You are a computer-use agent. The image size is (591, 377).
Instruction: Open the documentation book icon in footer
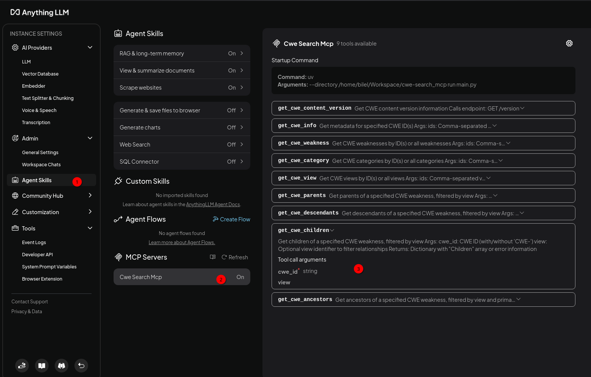42,366
